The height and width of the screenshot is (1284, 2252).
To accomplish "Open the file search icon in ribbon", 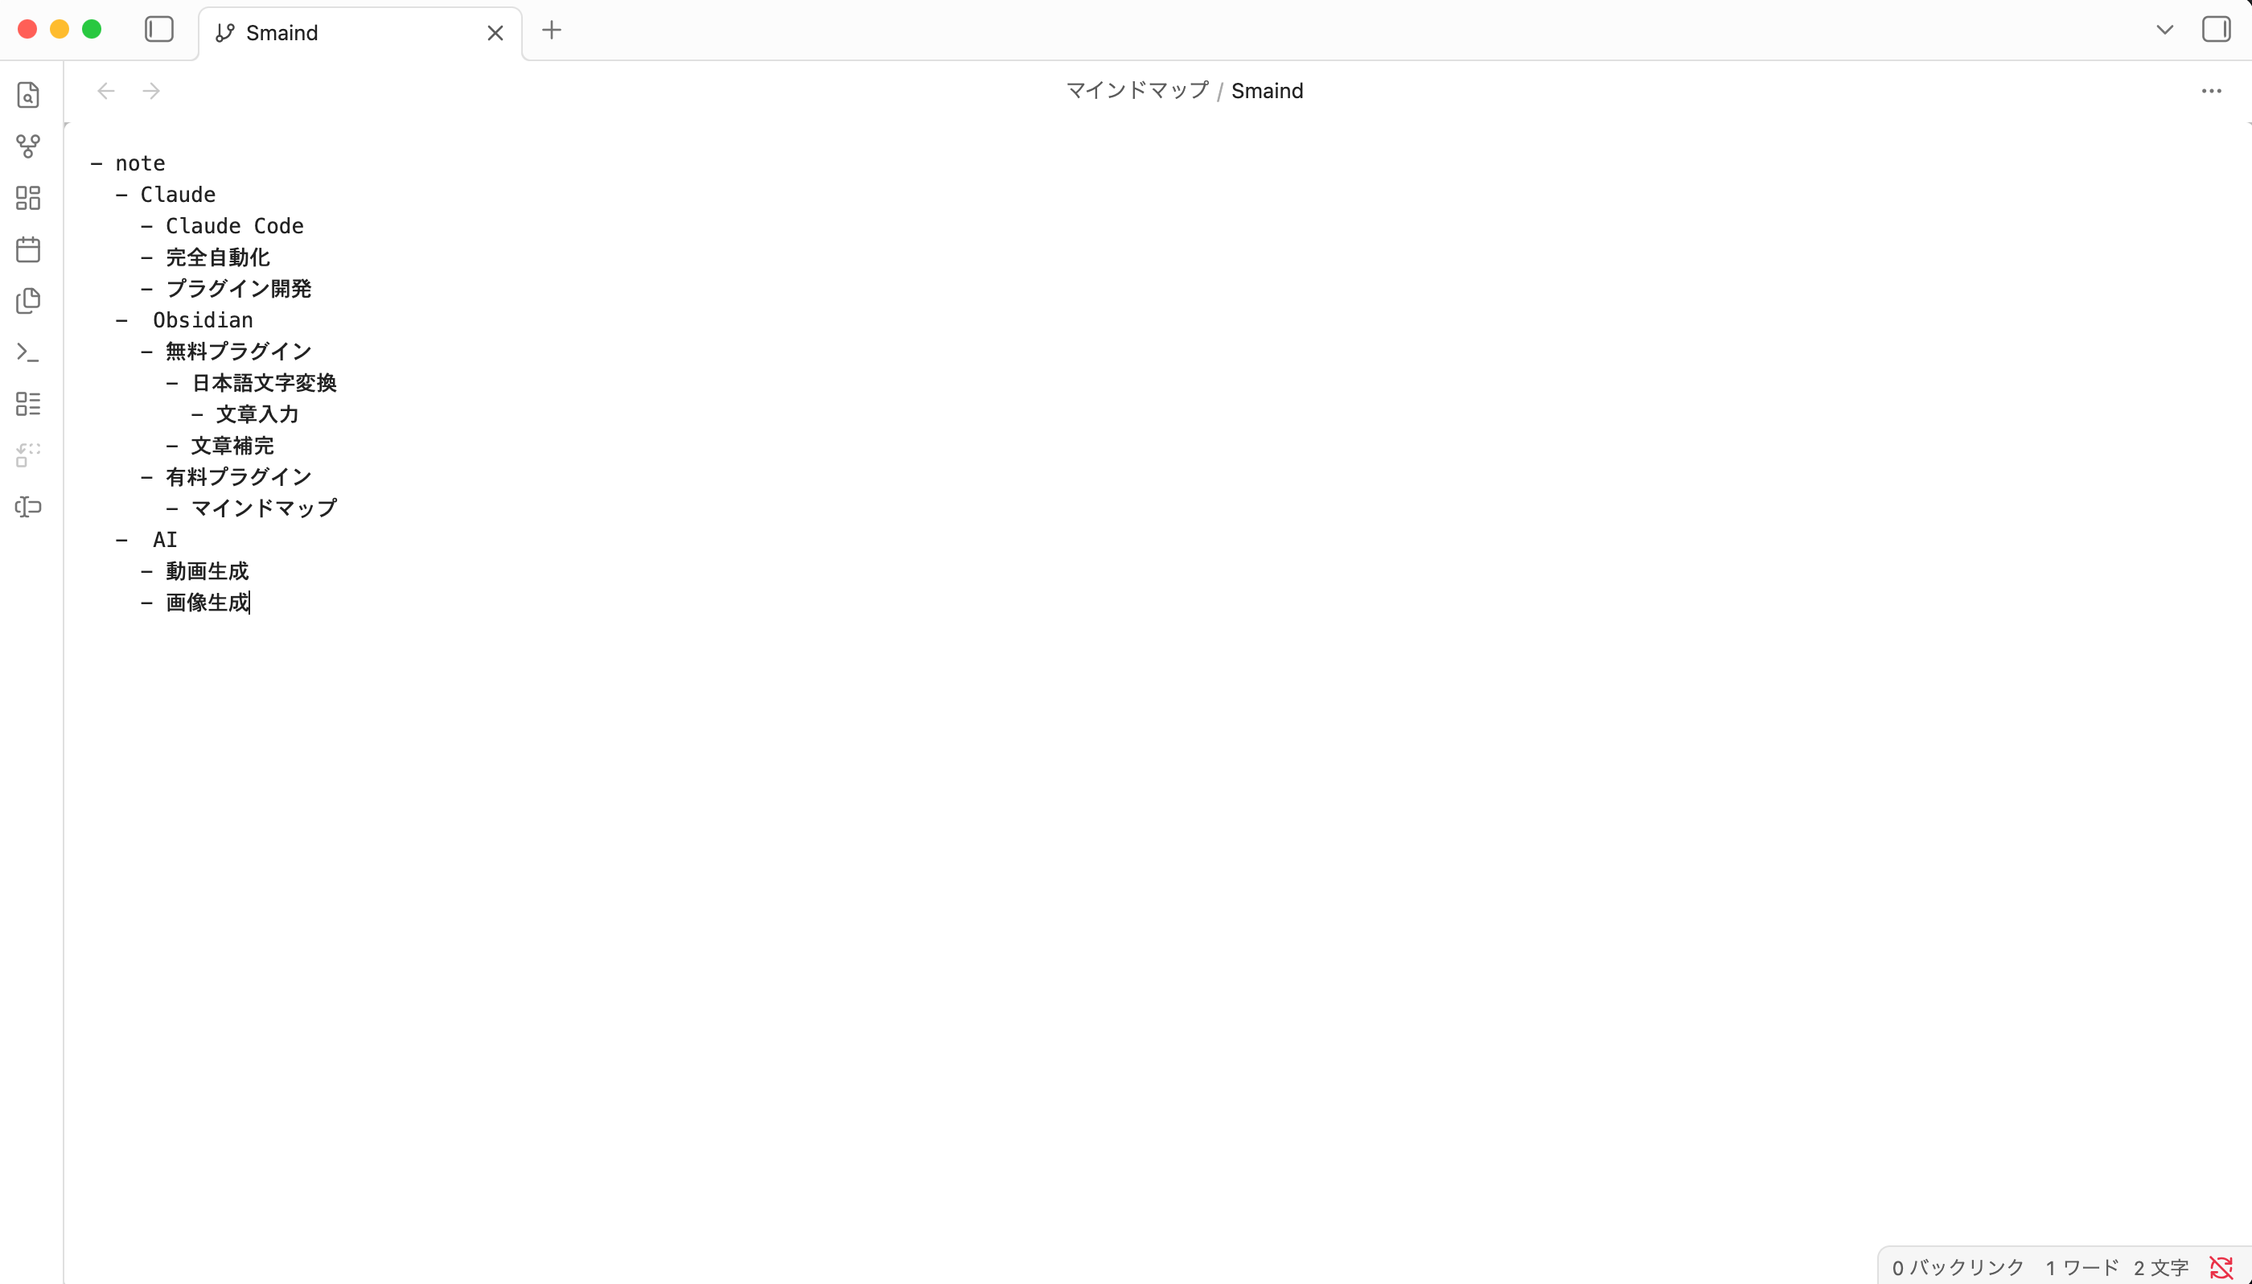I will click(x=28, y=94).
